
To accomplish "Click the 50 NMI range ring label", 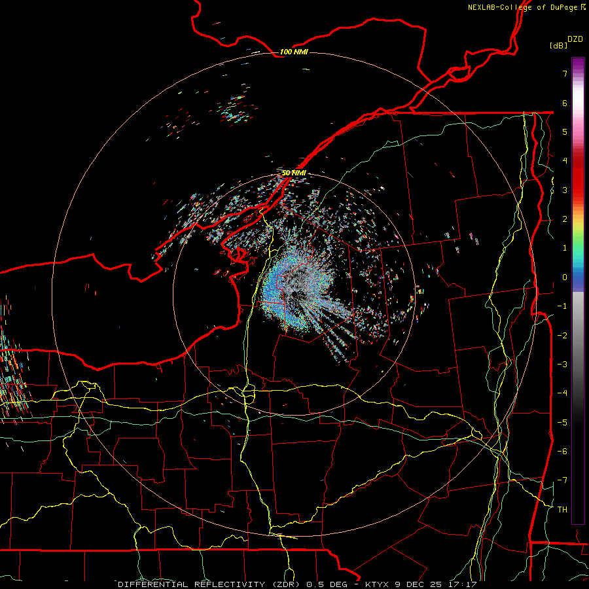I will tap(294, 173).
